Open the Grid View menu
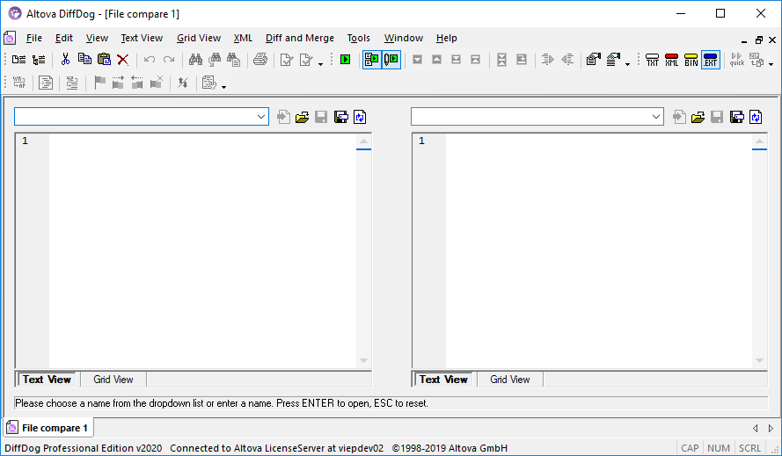The height and width of the screenshot is (456, 782). [x=199, y=38]
